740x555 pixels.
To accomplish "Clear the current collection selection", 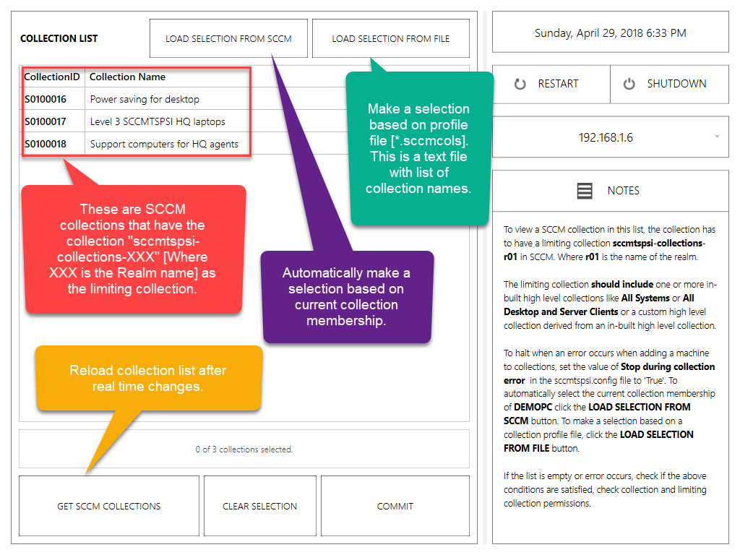I will tap(260, 506).
